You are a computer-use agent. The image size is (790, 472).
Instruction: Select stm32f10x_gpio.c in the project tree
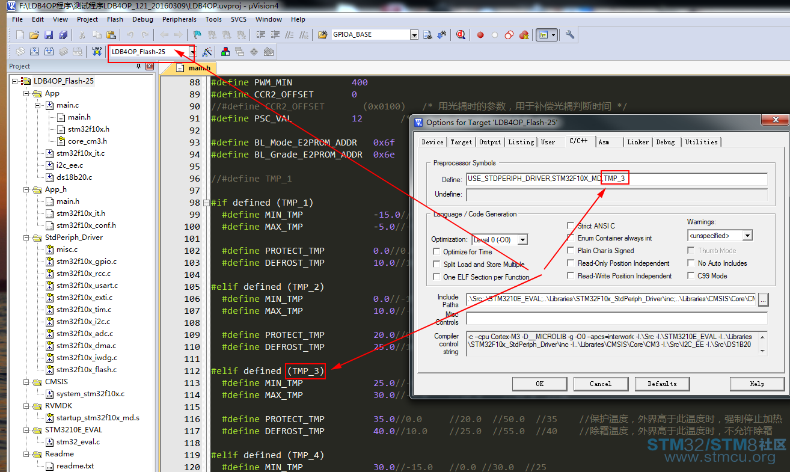(x=87, y=262)
